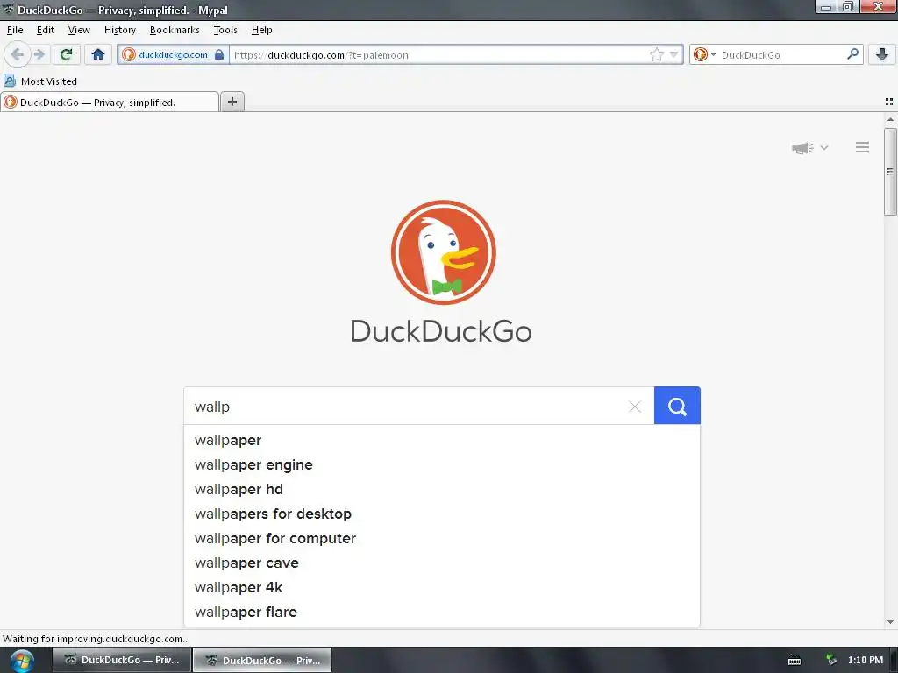Screen dimensions: 898x673
Task: Show the tab groups grid icon
Action: (889, 102)
